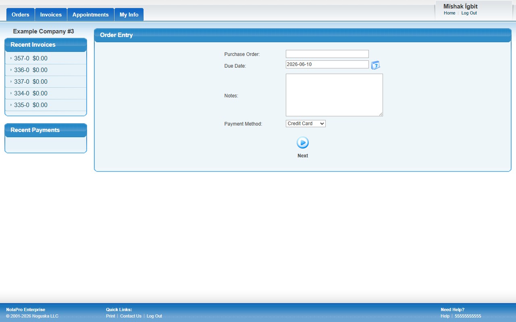Viewport: 516px width, 322px height.
Task: Click inside the Notes text area
Action: 334,95
